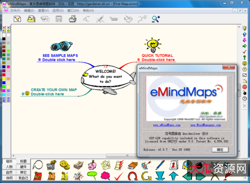The height and width of the screenshot is (183, 250).
Task: Open the www.eMindMaps.com link
Action: 166,125
